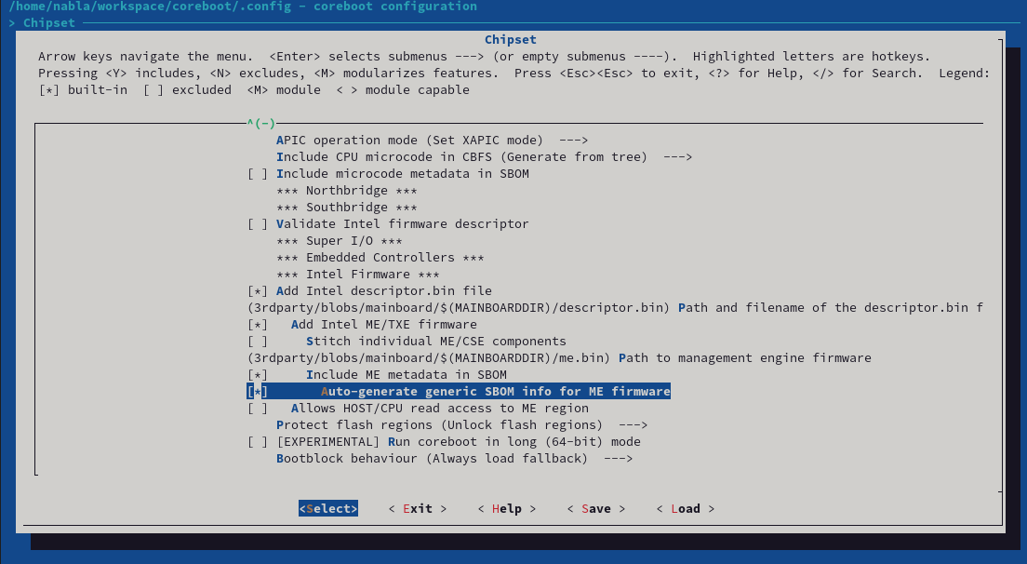Open Bootblock behaviour submenu
The height and width of the screenshot is (564, 1027).
pos(455,459)
